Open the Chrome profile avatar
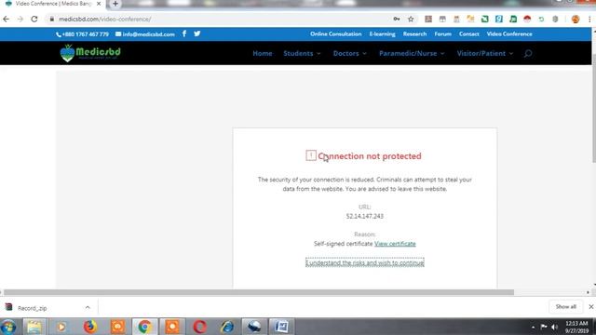The image size is (596, 335). click(x=576, y=19)
